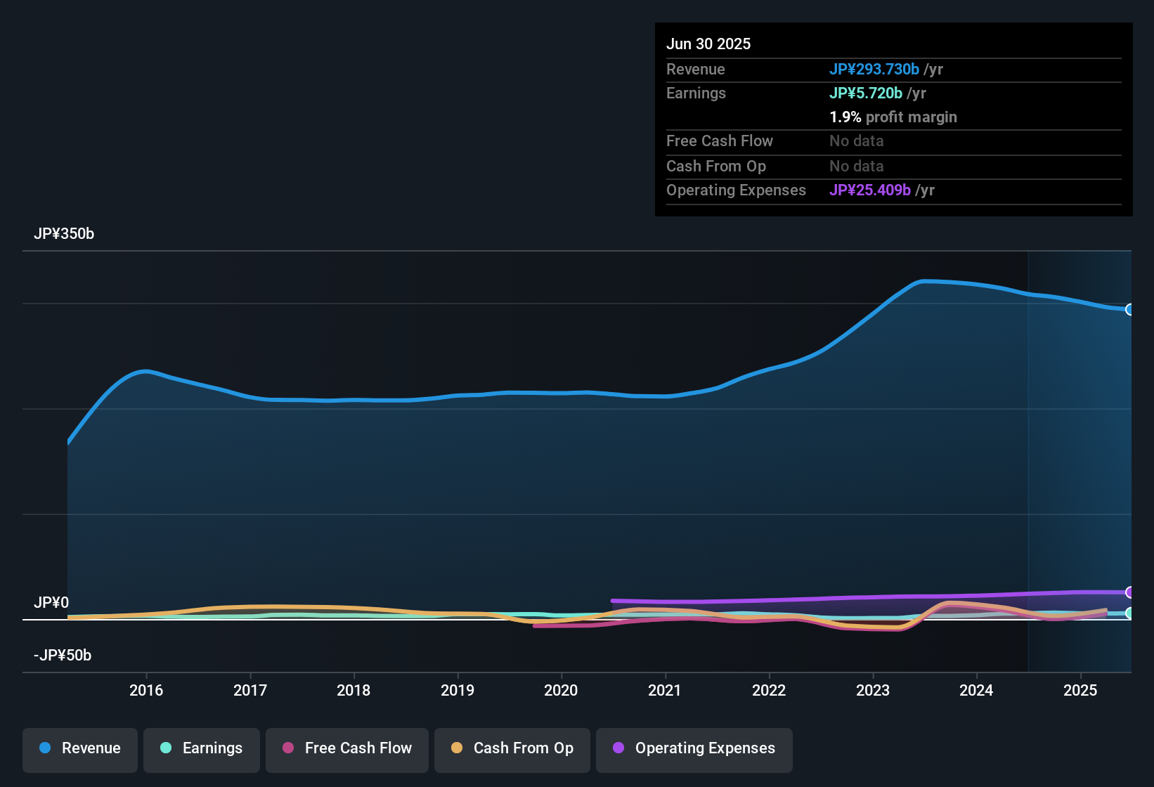Viewport: 1154px width, 787px height.
Task: Click the Free Cash Flow tooltip row label
Action: click(720, 141)
